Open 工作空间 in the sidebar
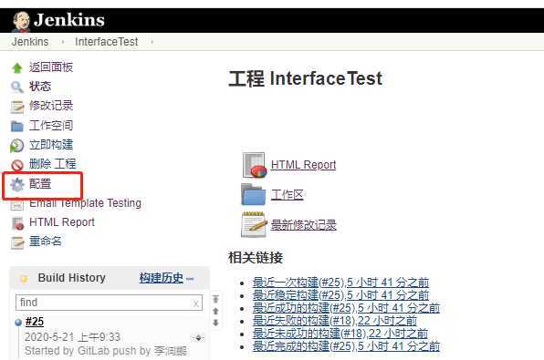 click(51, 125)
